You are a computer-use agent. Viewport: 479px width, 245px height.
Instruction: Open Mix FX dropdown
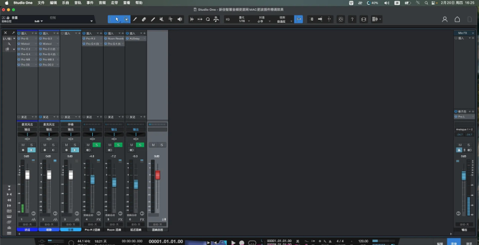[x=473, y=33]
